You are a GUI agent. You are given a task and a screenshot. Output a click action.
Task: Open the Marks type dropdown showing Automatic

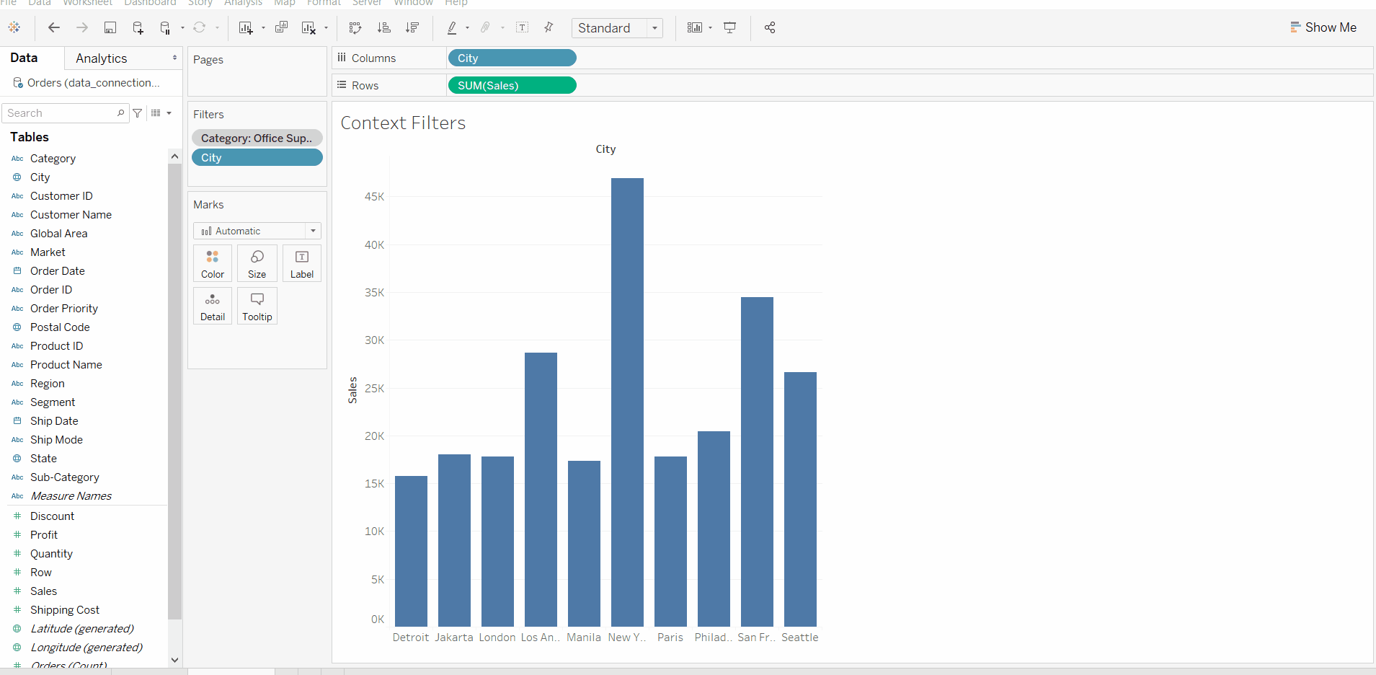(313, 231)
